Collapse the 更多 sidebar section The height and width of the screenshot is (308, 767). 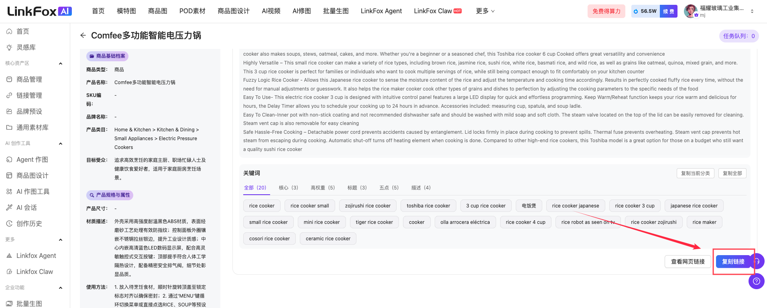point(61,240)
